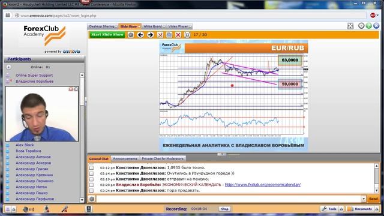384x216 pixels.
Task: Open the Announcements tab
Action: (x=125, y=158)
